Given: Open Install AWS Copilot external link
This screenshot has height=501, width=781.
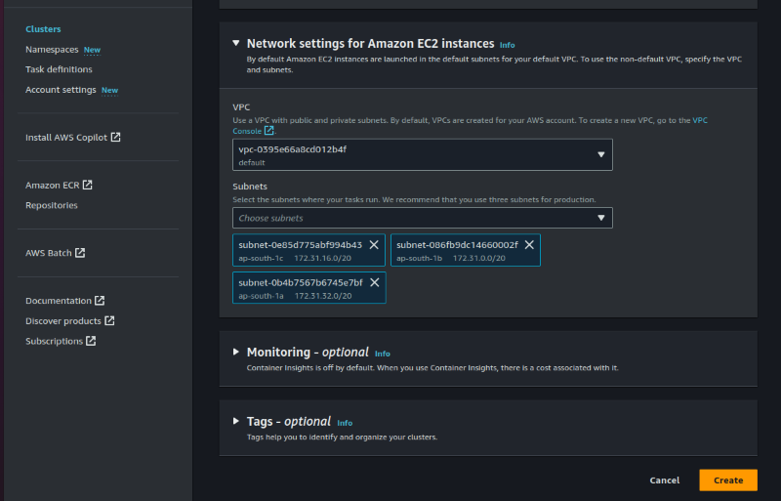Looking at the screenshot, I should click(72, 138).
